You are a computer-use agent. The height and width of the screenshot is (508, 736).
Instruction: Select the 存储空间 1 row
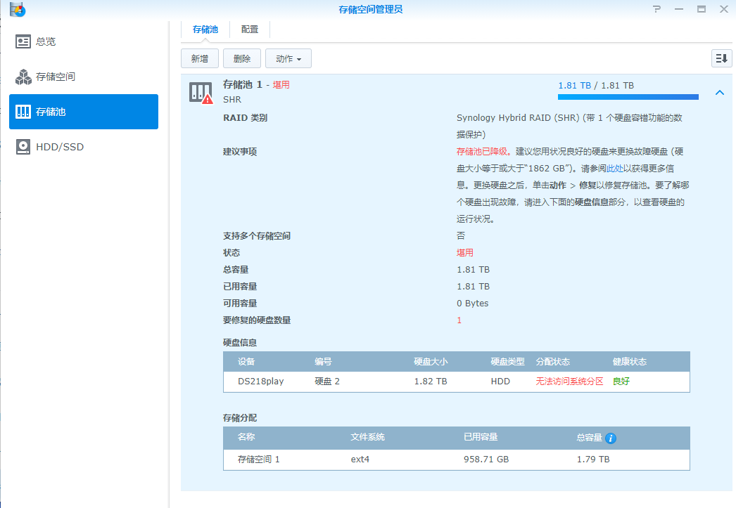pyautogui.click(x=456, y=460)
